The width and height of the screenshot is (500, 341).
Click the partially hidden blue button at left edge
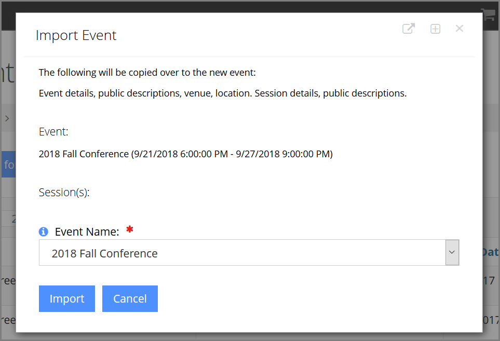tap(9, 165)
